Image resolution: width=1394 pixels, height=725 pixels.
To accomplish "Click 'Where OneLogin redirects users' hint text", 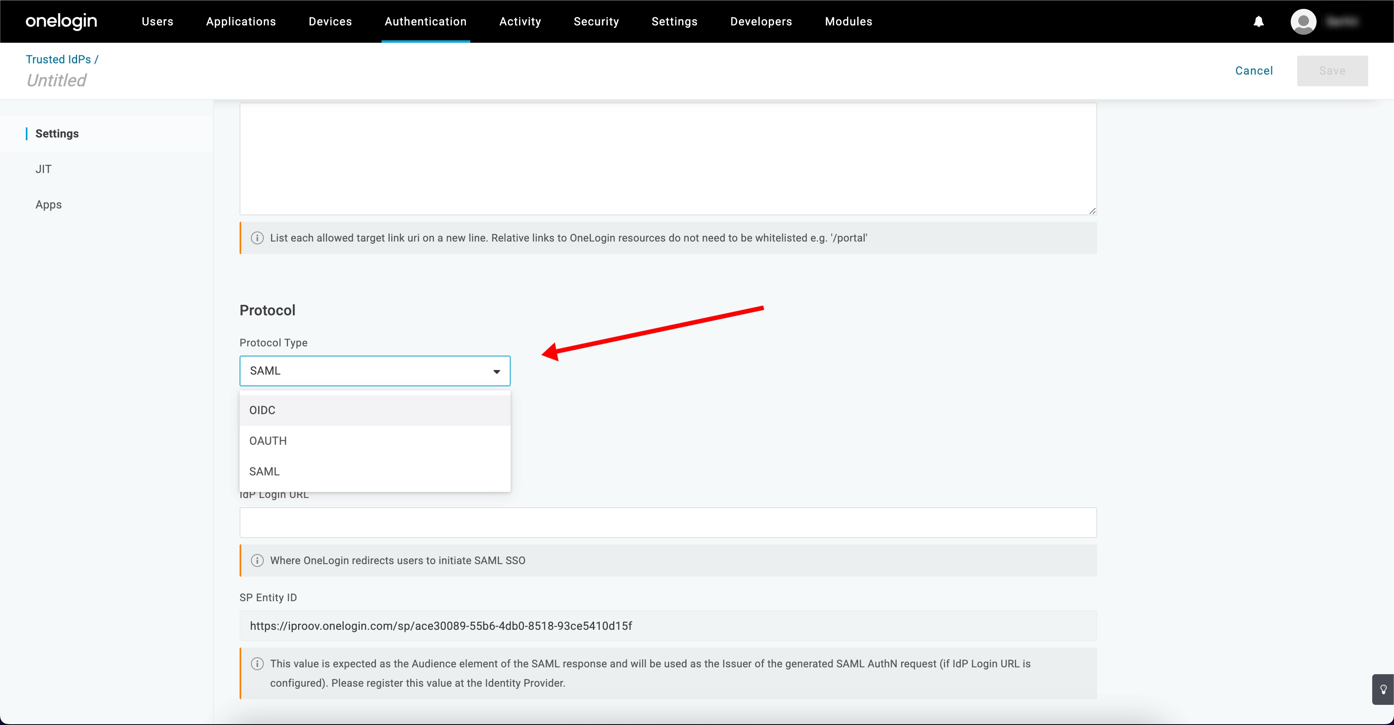I will (x=397, y=560).
